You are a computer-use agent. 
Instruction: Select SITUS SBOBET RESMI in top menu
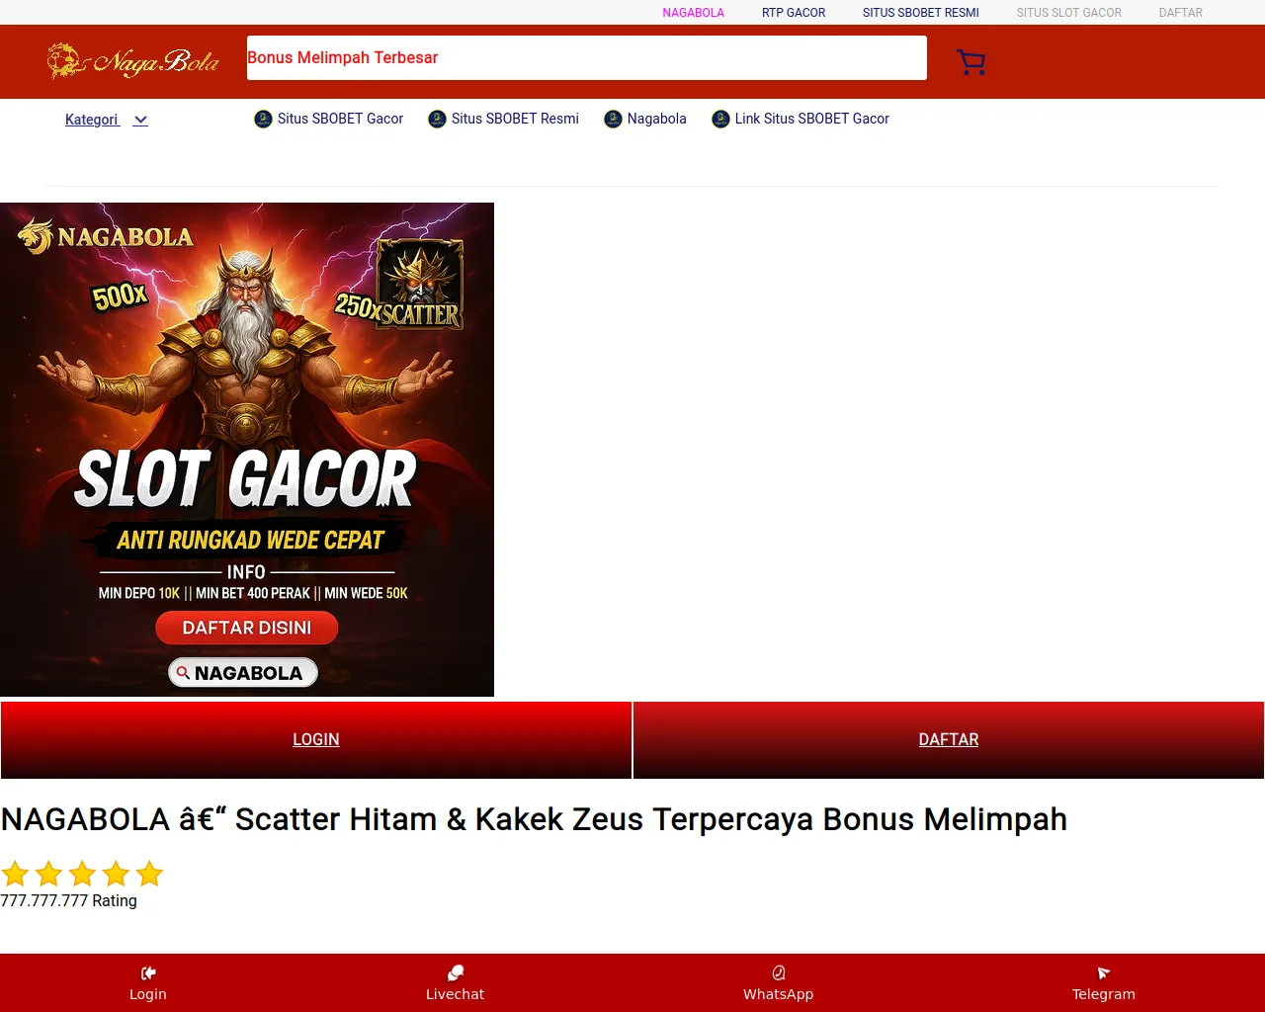[921, 13]
